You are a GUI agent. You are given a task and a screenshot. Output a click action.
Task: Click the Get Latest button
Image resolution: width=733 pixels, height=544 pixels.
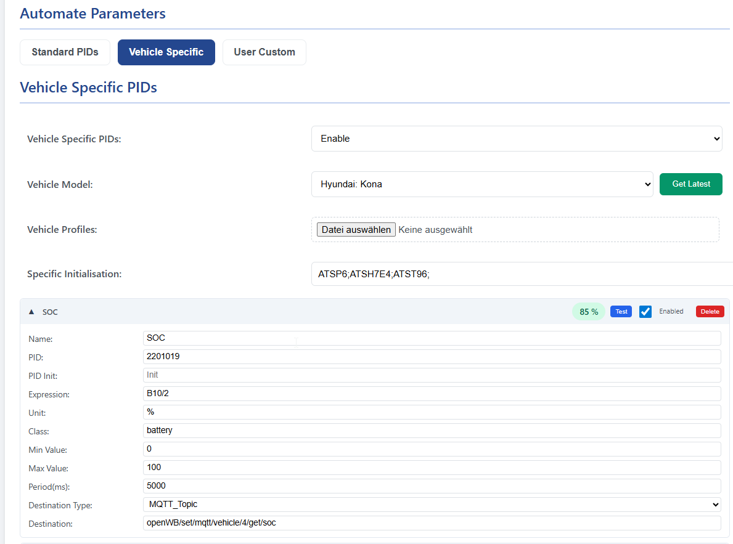click(x=690, y=184)
